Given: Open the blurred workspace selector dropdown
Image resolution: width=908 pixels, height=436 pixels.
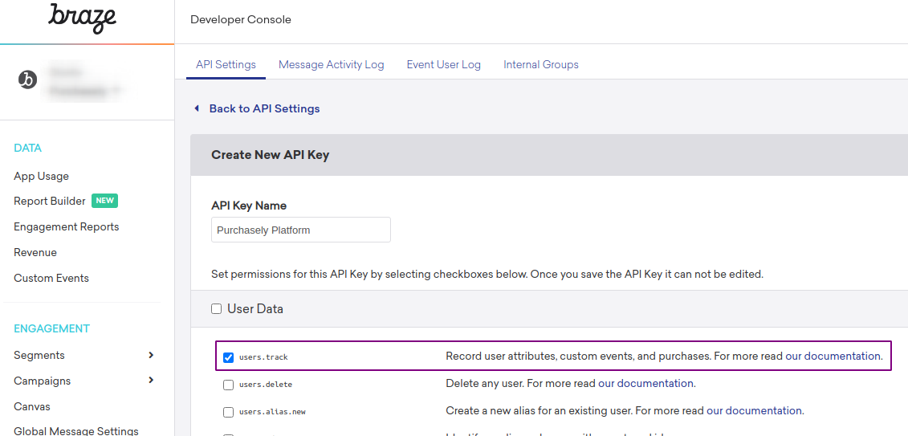Looking at the screenshot, I should (84, 81).
